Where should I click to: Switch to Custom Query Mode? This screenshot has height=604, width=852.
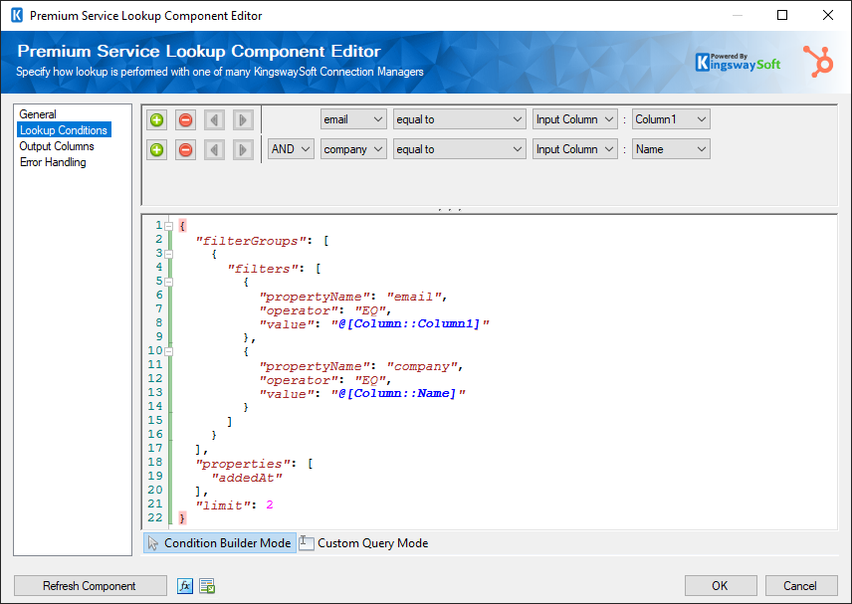(364, 542)
